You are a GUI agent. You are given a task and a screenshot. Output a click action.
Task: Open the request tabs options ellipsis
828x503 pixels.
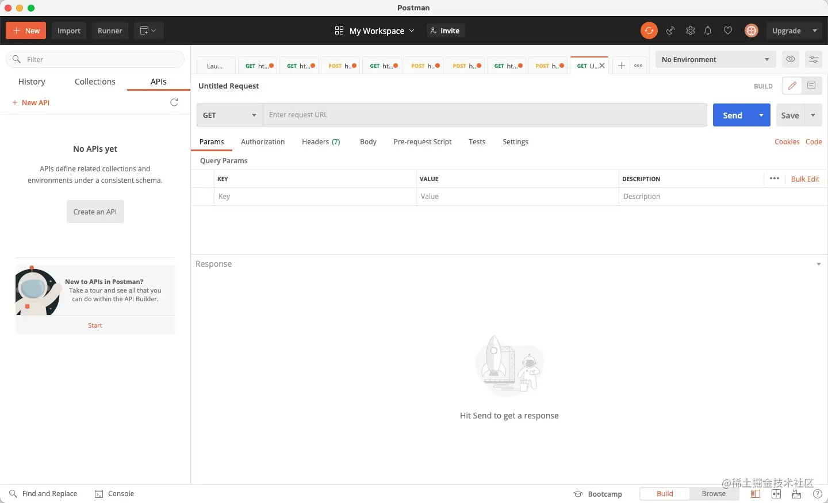[638, 66]
